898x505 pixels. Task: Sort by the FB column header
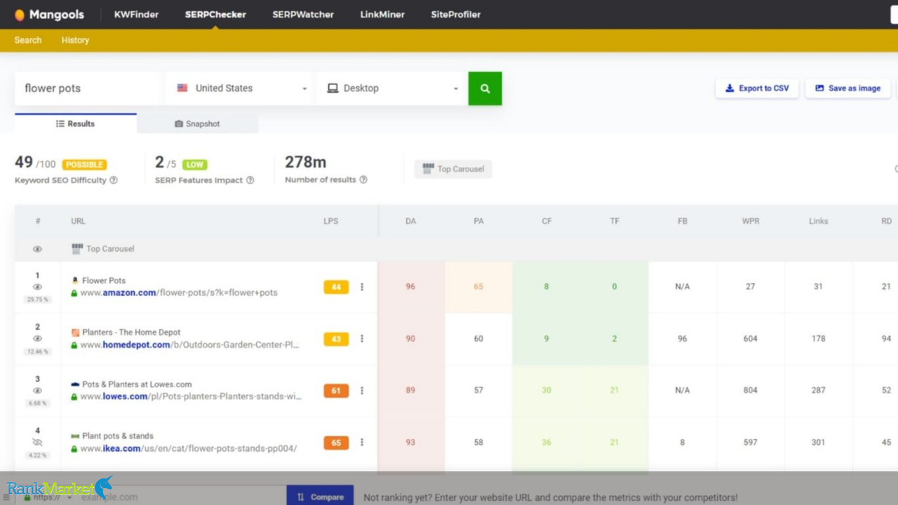coord(683,221)
